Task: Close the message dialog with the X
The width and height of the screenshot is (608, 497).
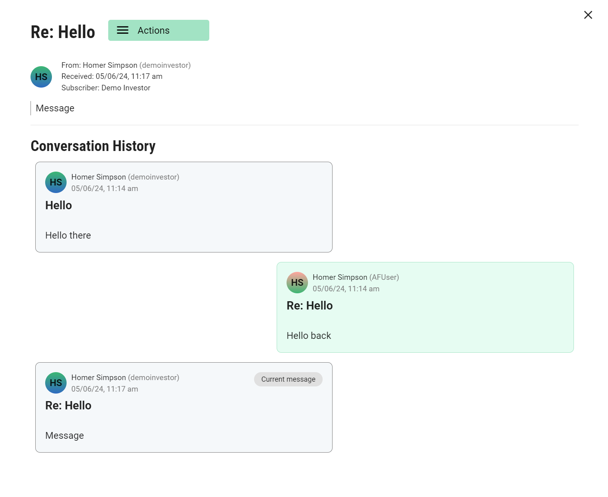Action: 588,15
